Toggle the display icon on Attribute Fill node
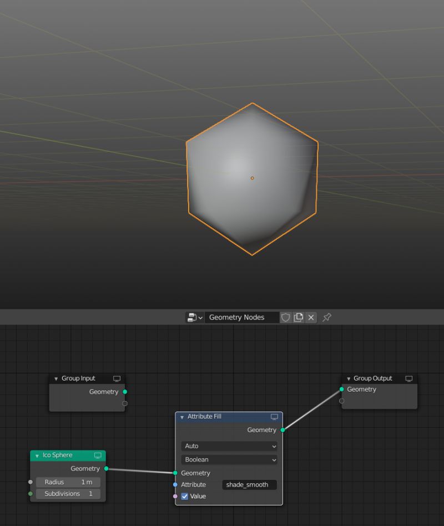This screenshot has width=444, height=526. (x=274, y=417)
